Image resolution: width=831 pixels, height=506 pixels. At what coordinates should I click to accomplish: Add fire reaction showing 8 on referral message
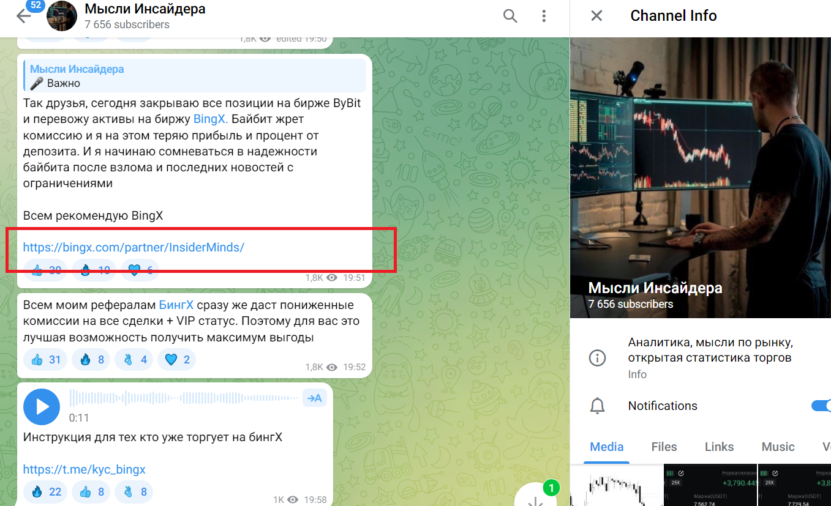91,359
